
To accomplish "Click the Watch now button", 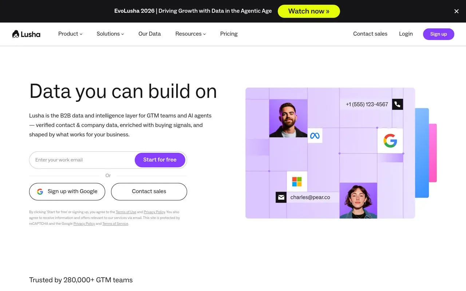I will (x=309, y=11).
